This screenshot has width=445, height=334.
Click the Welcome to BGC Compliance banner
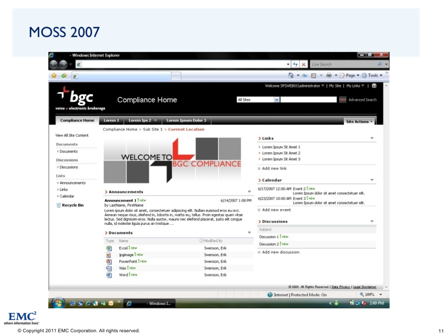172,160
